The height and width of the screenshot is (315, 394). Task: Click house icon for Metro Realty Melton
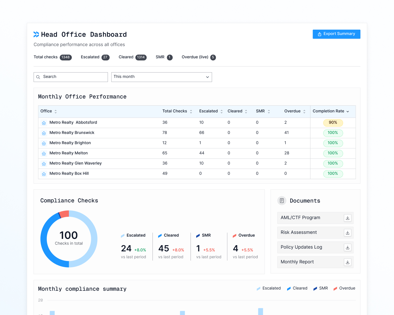(x=44, y=154)
